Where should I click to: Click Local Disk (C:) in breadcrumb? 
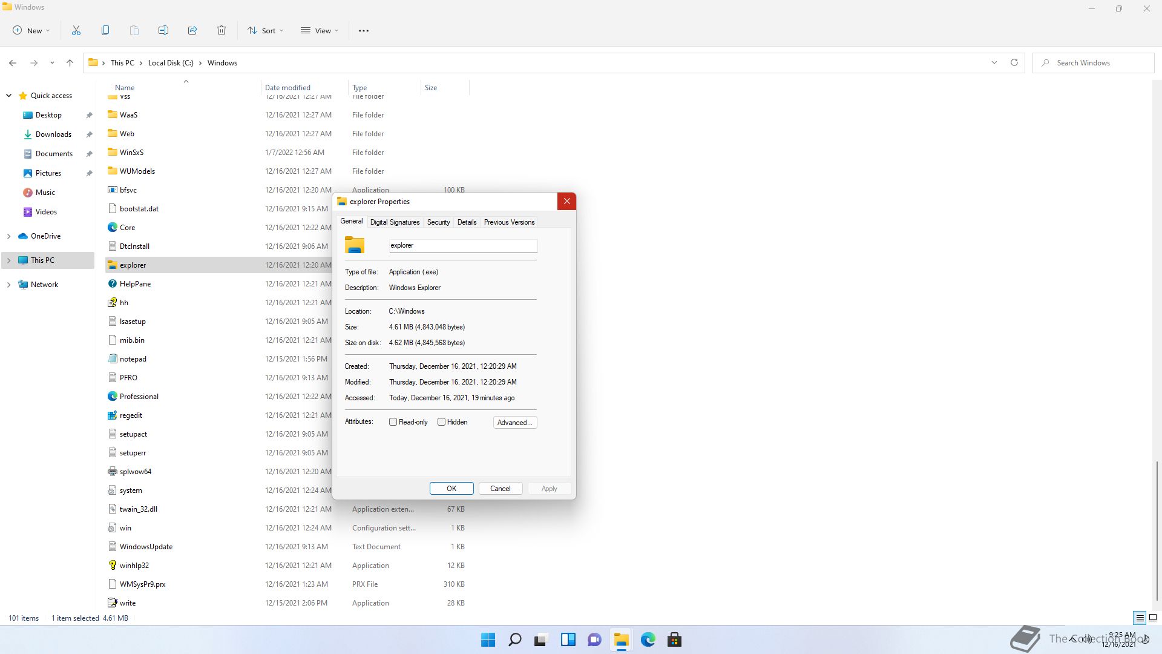click(x=171, y=63)
